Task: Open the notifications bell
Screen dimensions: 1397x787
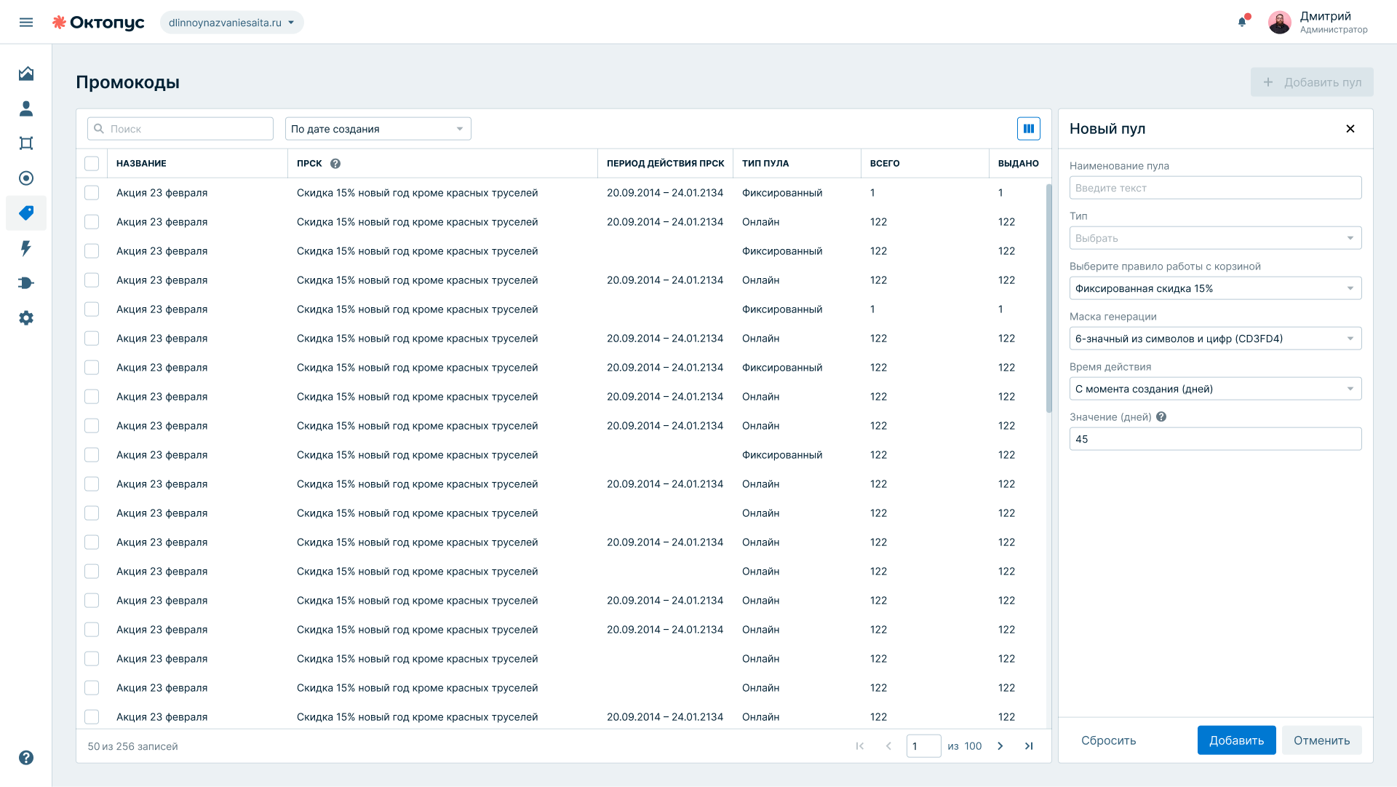Action: (x=1242, y=22)
